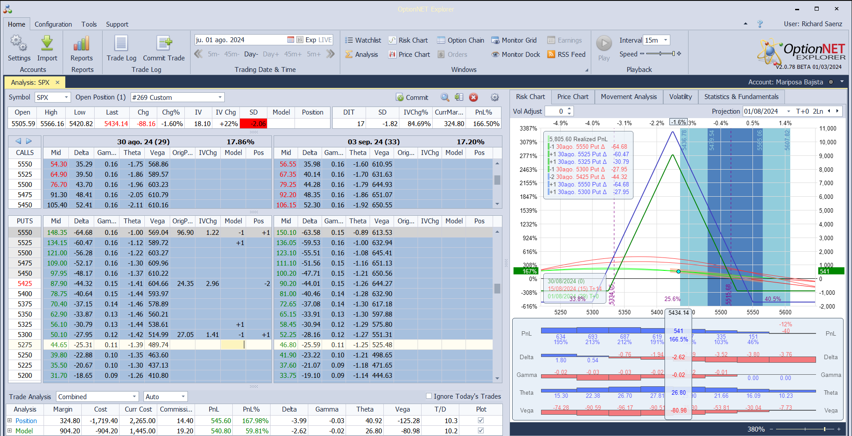Open the Projection date dropdown
This screenshot has height=436, width=852.
788,111
